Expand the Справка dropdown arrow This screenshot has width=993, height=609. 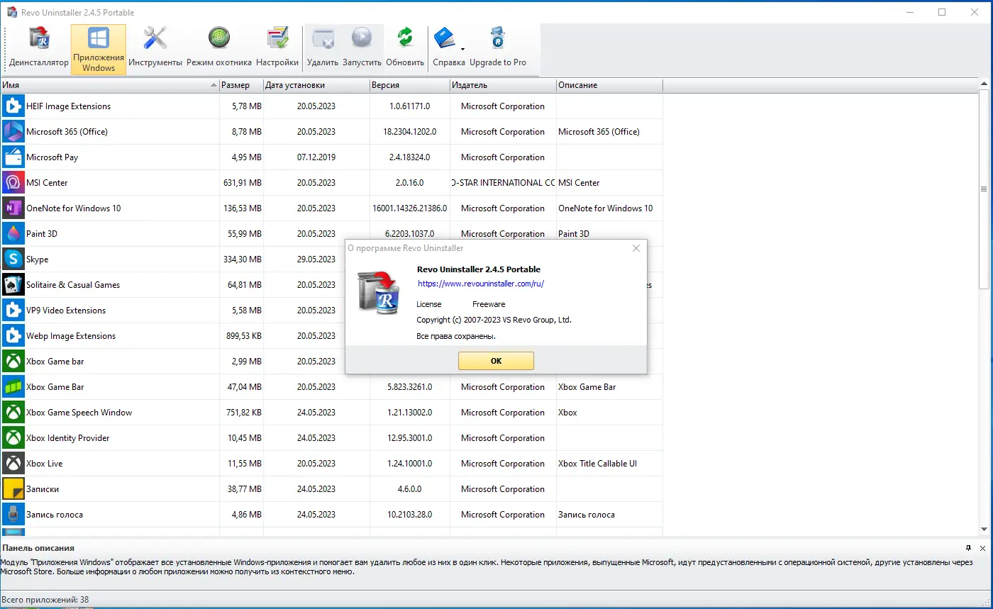point(462,49)
